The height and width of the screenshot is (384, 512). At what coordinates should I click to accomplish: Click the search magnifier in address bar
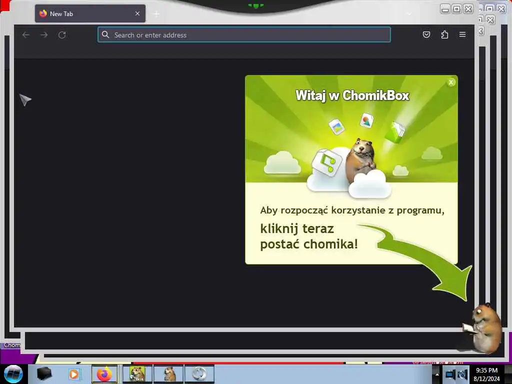pyautogui.click(x=105, y=34)
